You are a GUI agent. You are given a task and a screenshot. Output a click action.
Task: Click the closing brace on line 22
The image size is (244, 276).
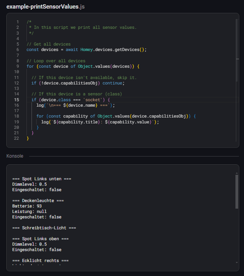point(28,138)
